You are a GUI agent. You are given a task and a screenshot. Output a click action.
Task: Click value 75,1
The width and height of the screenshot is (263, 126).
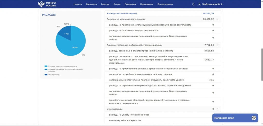point(211,80)
